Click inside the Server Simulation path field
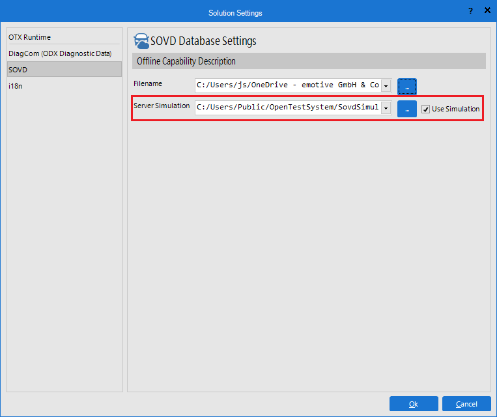Viewport: 497px width, 417px height. 287,108
